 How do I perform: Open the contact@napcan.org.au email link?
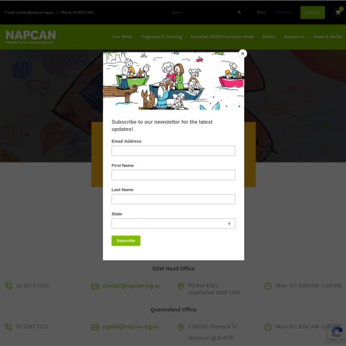[131, 286]
